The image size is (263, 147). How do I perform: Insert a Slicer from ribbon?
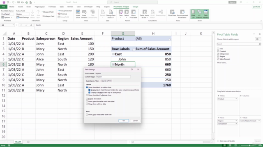pos(78,14)
